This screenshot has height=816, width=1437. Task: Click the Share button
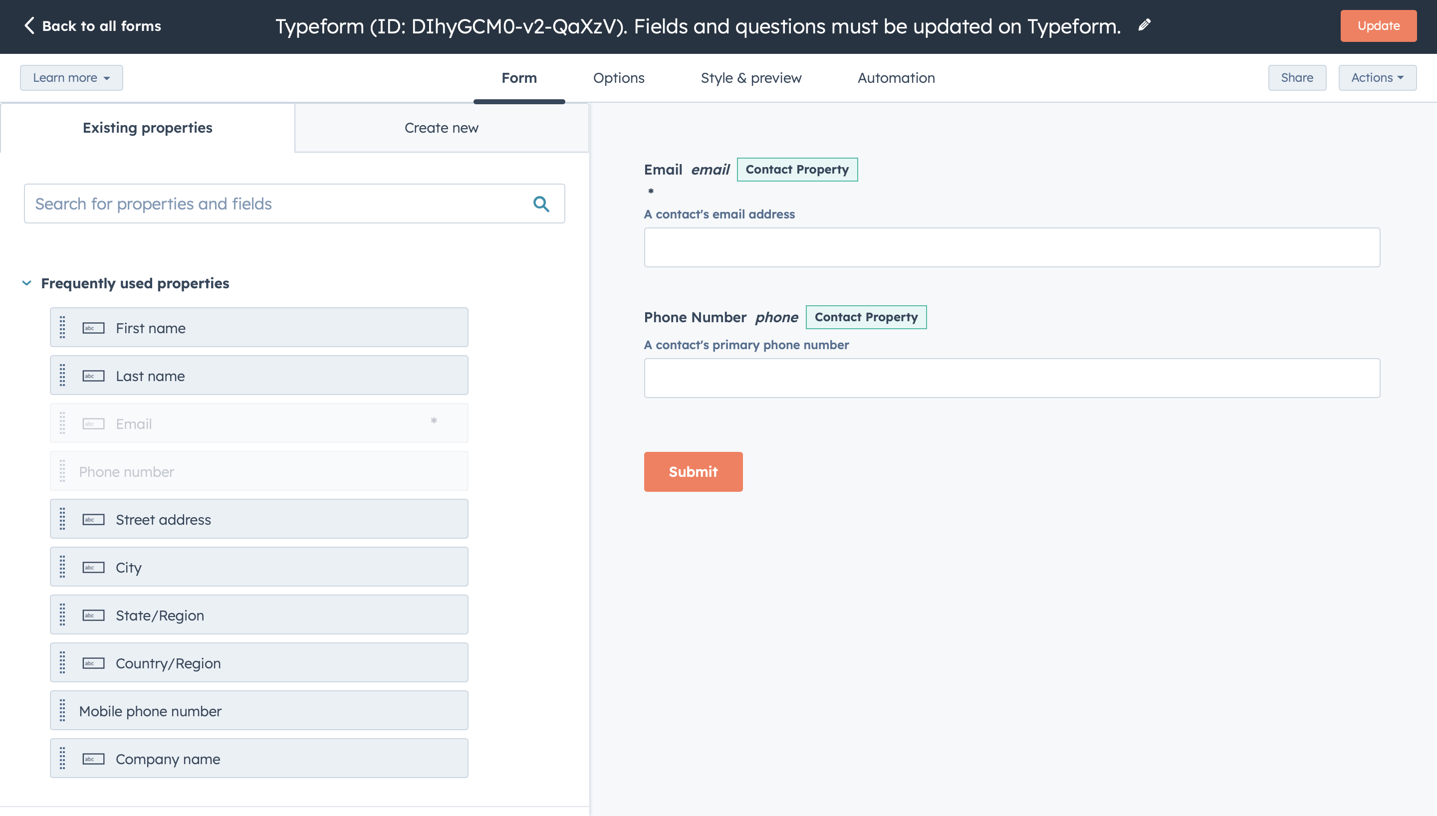tap(1297, 77)
